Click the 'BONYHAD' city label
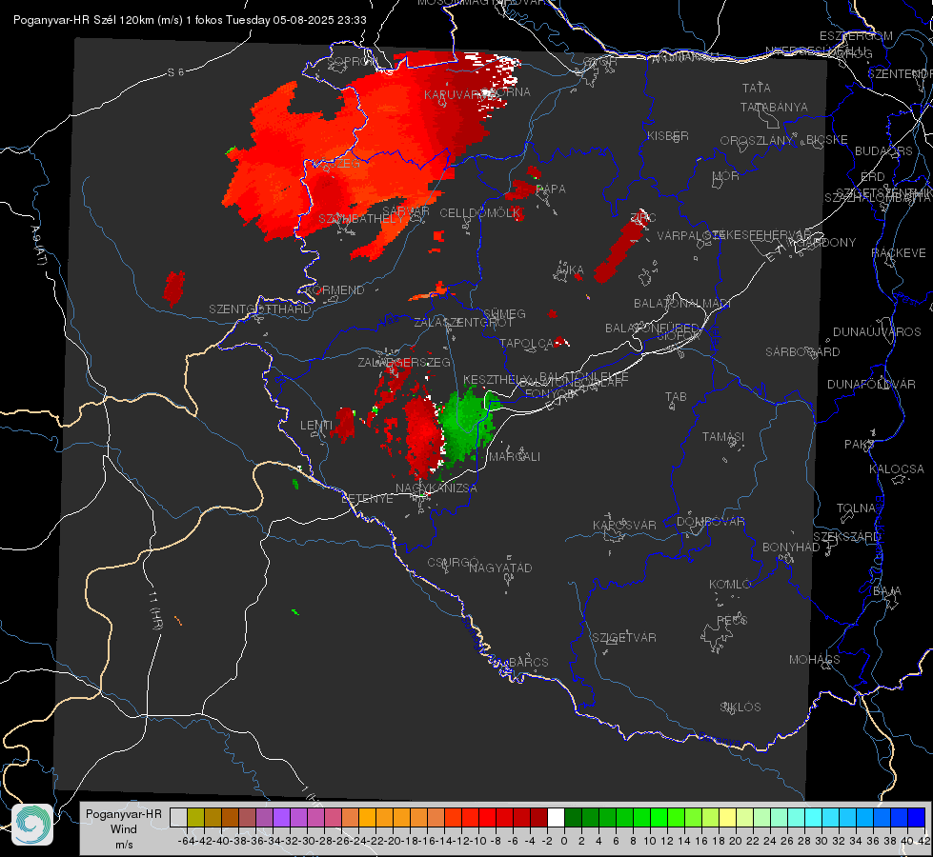This screenshot has width=933, height=857. click(x=791, y=548)
